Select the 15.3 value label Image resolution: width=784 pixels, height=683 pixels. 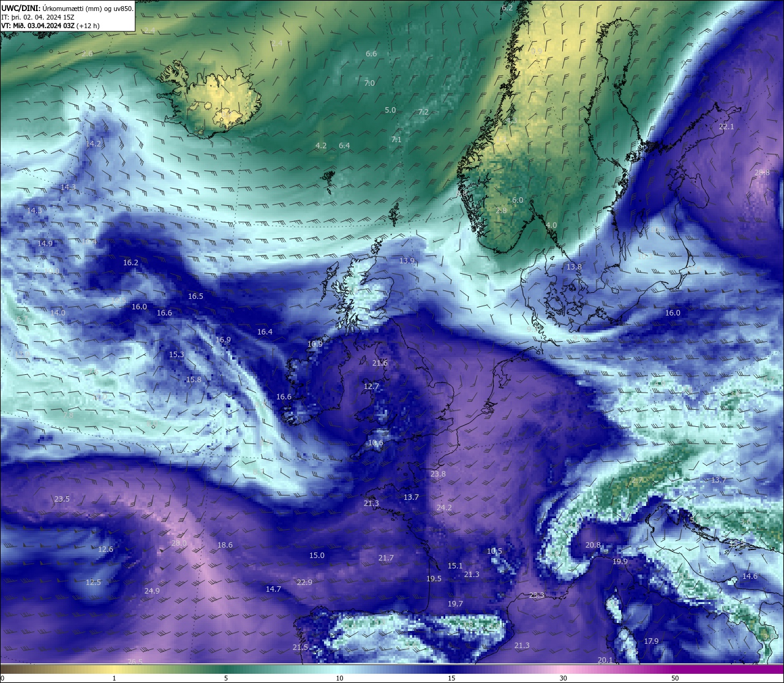[x=176, y=355]
